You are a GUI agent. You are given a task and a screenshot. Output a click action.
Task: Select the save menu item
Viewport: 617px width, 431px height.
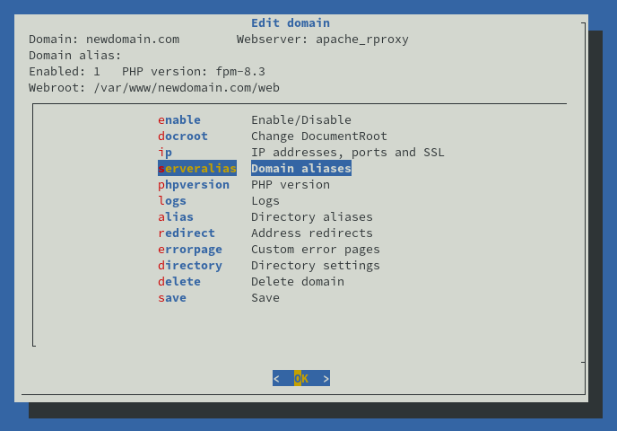pyautogui.click(x=172, y=297)
